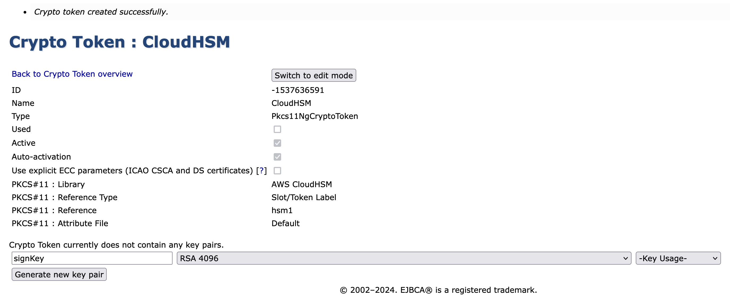This screenshot has height=301, width=730.
Task: Toggle the Active checkbox
Action: [277, 143]
